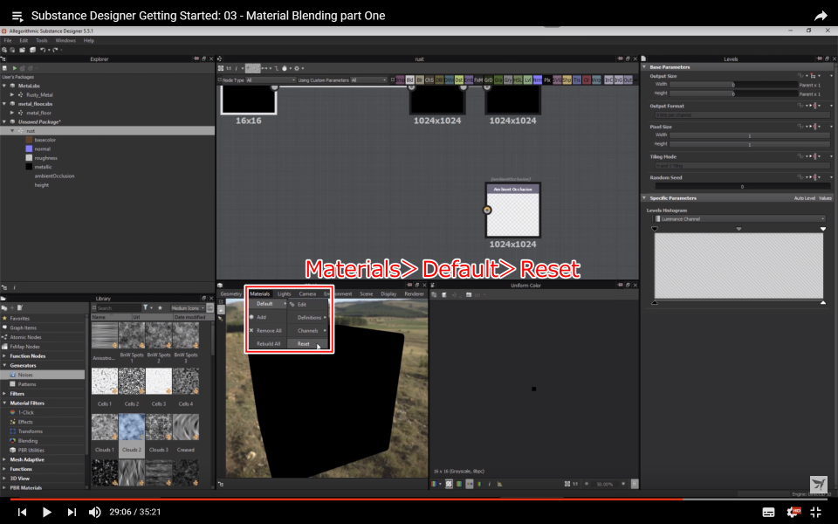Share the video using arrow icon
The image size is (838, 524).
pyautogui.click(x=821, y=16)
